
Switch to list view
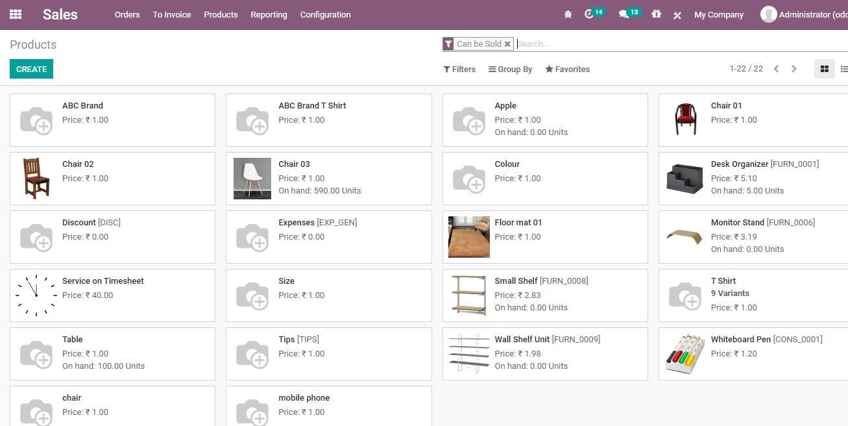843,68
